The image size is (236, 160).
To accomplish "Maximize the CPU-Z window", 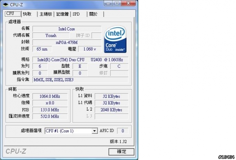I will pyautogui.click(x=117, y=3).
